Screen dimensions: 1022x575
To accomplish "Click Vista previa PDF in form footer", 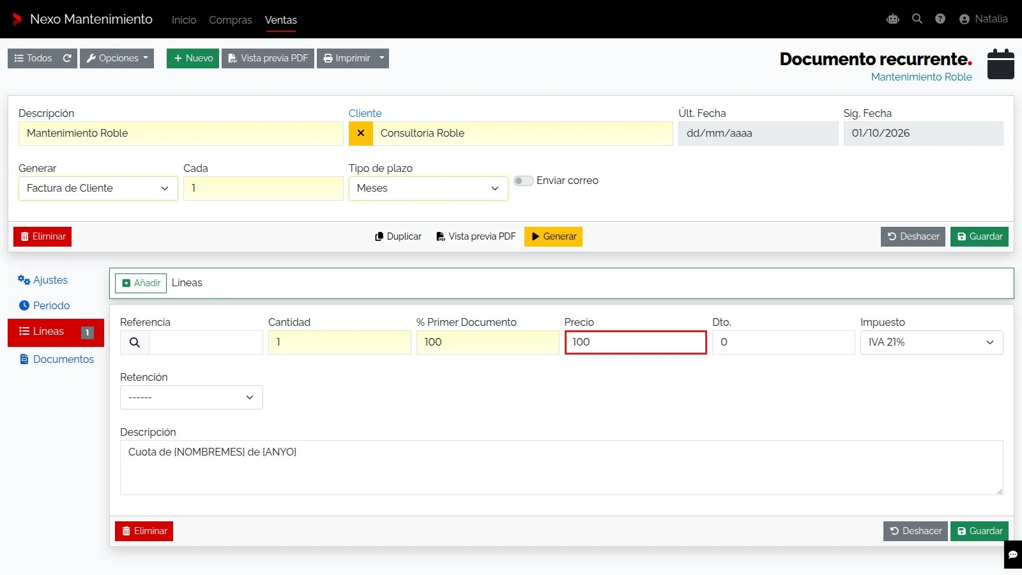I will click(476, 236).
